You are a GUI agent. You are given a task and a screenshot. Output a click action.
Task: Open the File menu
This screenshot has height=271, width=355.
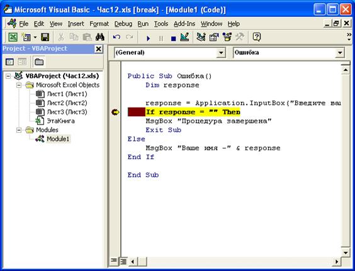(x=23, y=24)
